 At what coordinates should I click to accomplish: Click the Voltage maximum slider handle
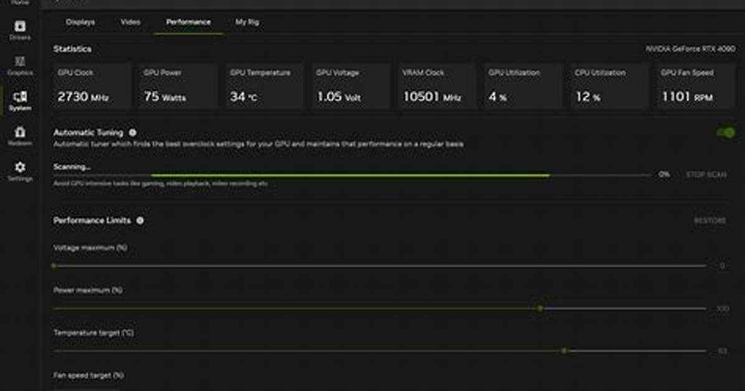point(54,266)
